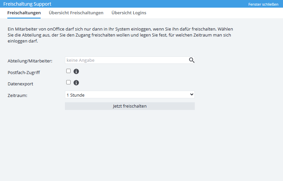Switch to the Freischaltungen tab
Viewport: 283px width, 181px height.
click(24, 13)
